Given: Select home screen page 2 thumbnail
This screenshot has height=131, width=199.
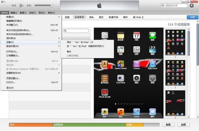Looking at the screenshot, I should tap(175, 73).
